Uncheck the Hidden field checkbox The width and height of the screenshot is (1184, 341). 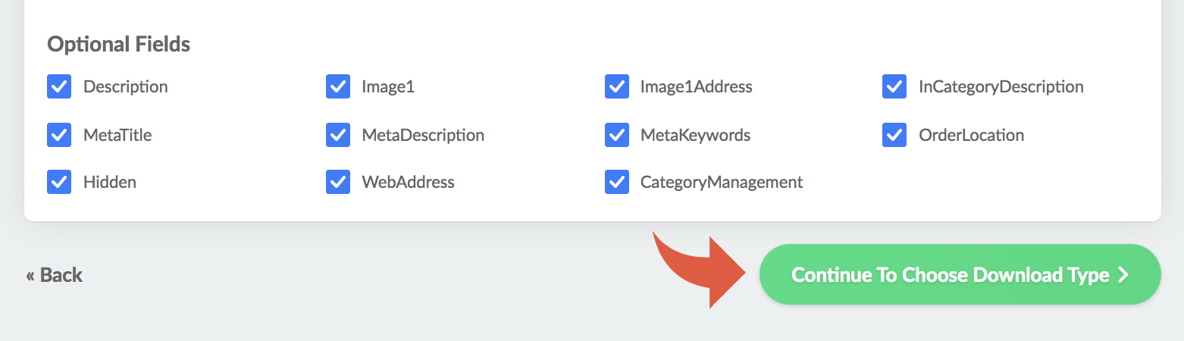pyautogui.click(x=59, y=182)
